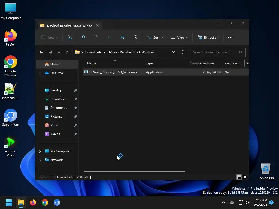Click the Paste clipboard icon
Screen dimensions: 279x209
click(x=96, y=37)
